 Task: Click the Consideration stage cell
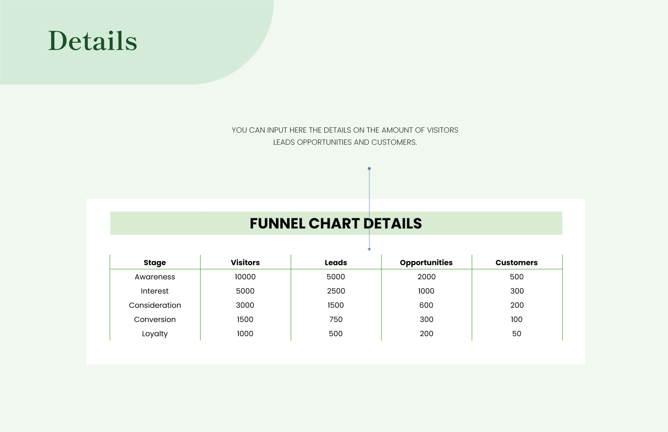click(x=155, y=305)
